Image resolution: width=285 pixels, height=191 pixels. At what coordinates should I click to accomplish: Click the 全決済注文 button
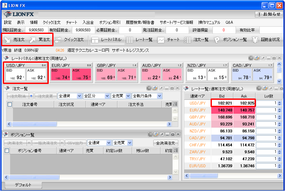166,143
